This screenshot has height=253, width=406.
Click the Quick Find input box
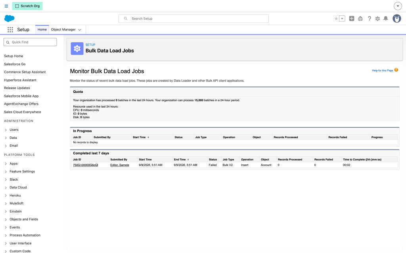coord(30,42)
